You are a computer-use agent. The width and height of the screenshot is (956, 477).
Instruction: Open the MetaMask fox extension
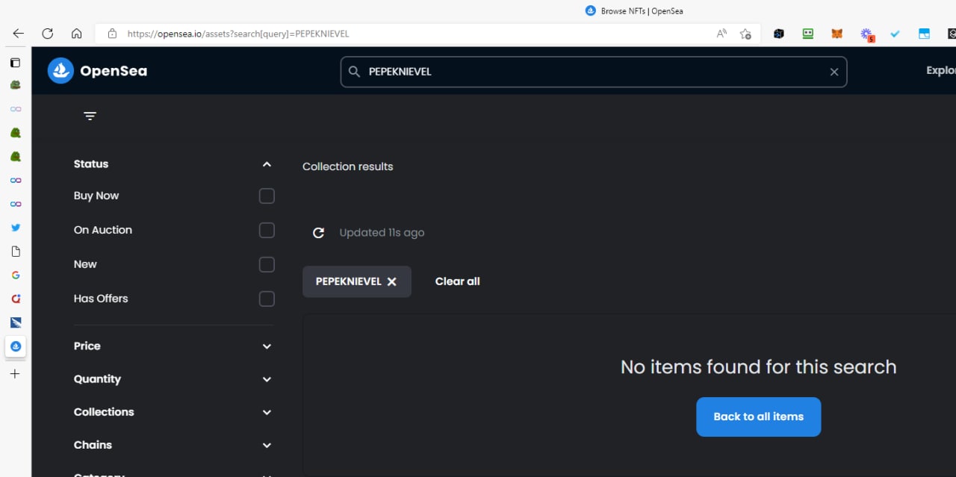click(837, 34)
